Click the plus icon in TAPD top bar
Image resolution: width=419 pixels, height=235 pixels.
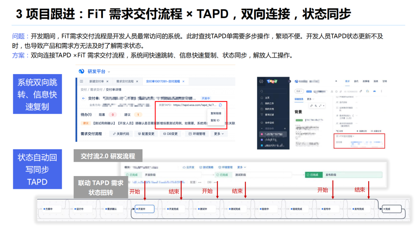(336, 81)
